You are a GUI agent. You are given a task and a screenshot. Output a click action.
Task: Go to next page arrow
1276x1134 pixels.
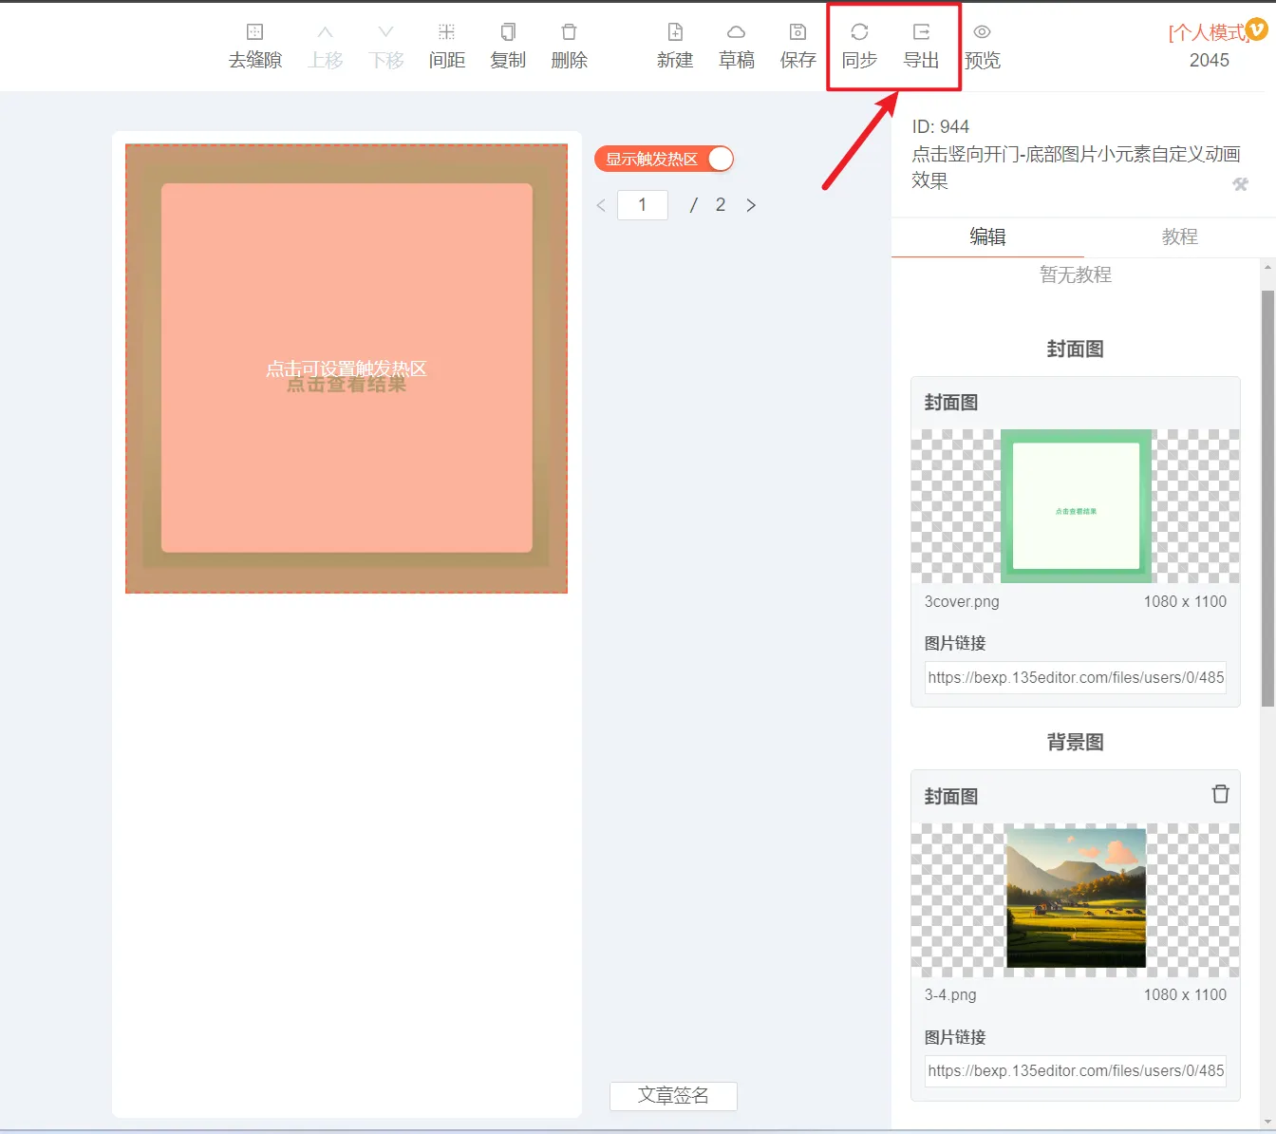[x=751, y=205]
